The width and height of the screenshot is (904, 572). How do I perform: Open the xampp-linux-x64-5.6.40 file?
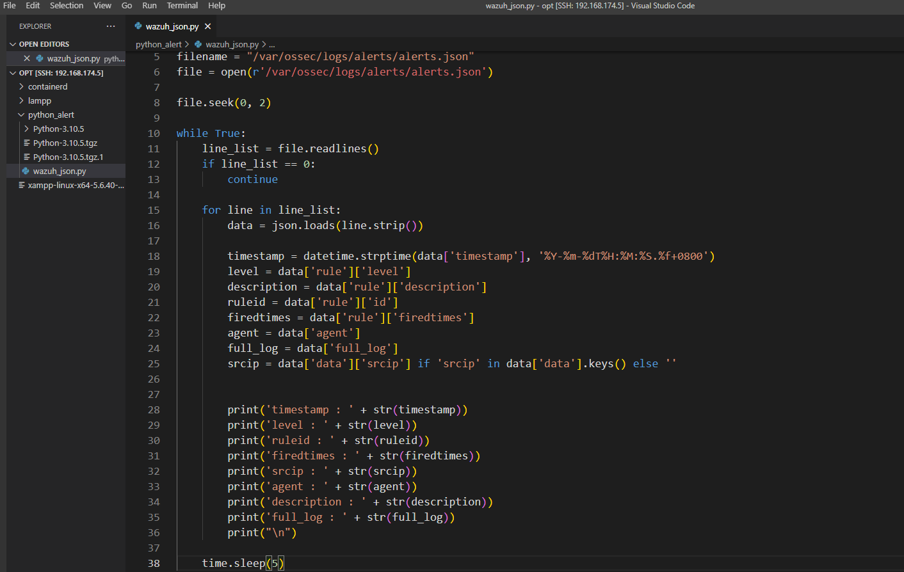coord(76,185)
